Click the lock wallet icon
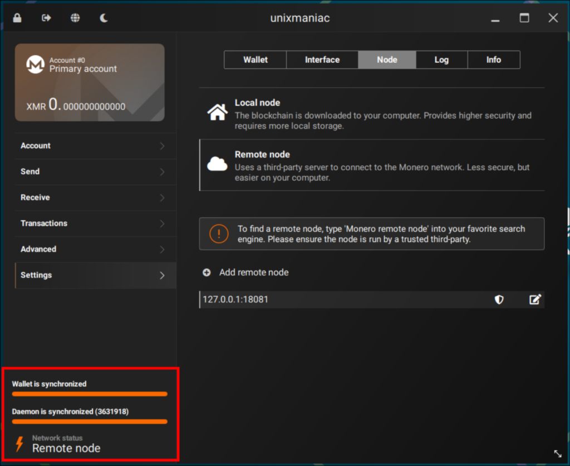 tap(16, 17)
